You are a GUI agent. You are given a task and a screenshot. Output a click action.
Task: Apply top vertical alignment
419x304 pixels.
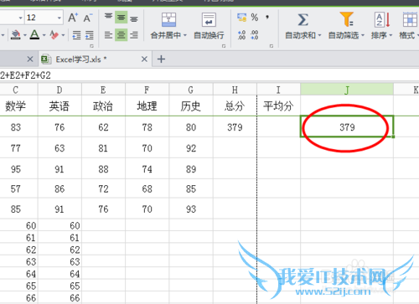click(108, 17)
